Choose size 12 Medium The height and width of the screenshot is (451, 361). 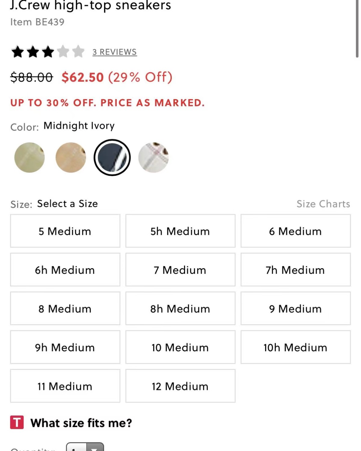pyautogui.click(x=180, y=386)
